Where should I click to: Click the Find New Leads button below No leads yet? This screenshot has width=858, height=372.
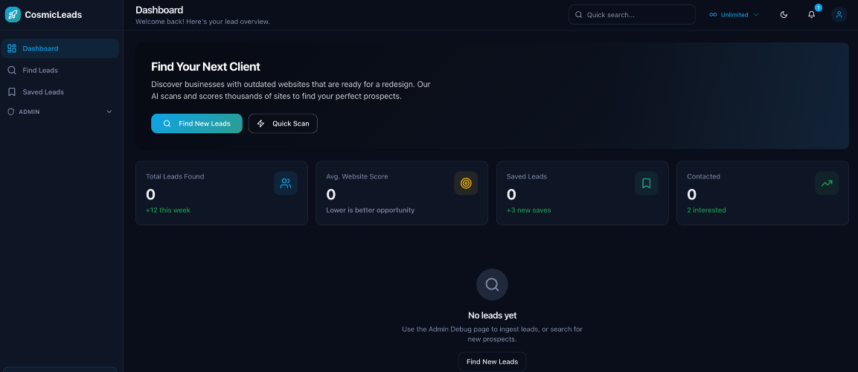tap(492, 362)
